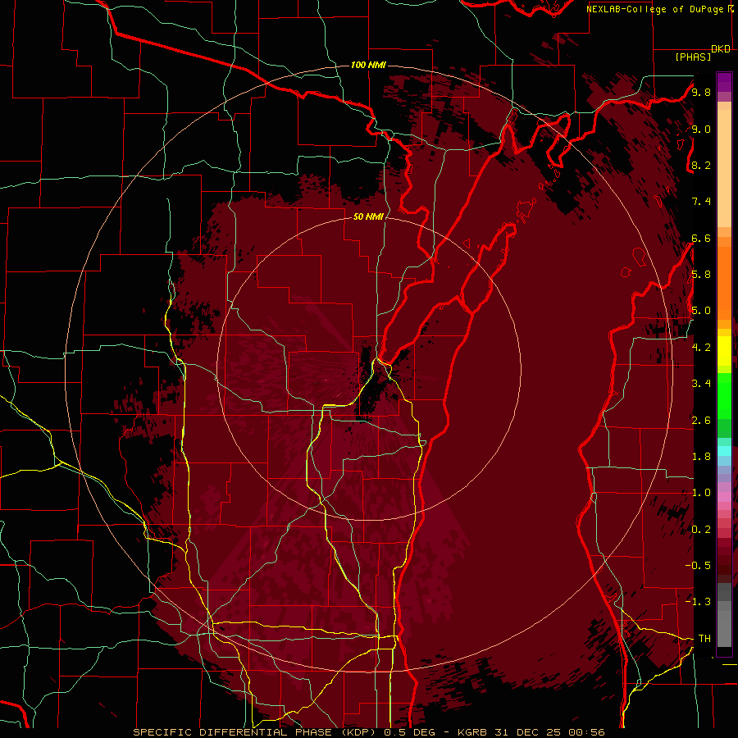
Task: Click the '7.4' color scale value
Action: coord(701,202)
